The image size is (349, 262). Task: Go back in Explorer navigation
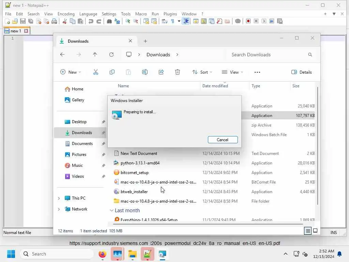click(62, 55)
